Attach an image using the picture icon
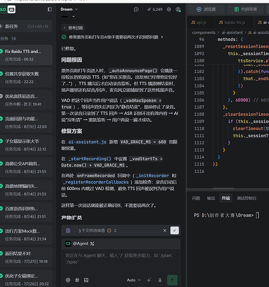The height and width of the screenshot is (287, 269). (x=86, y=280)
